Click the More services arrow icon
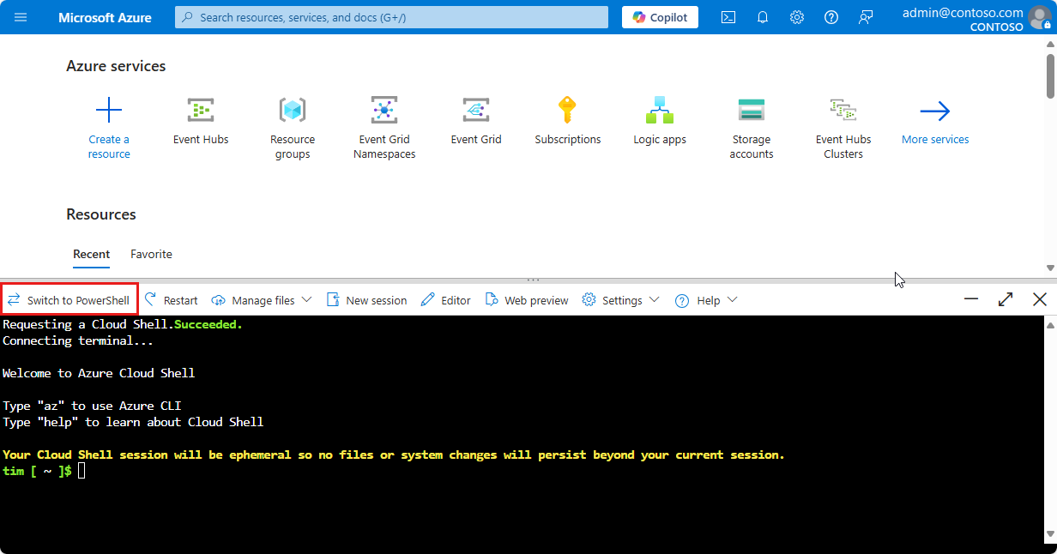Viewport: 1057px width, 554px height. (x=935, y=111)
